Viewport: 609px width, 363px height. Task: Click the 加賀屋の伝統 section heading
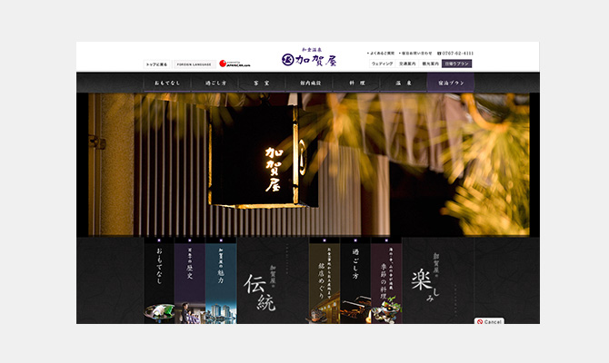click(260, 289)
